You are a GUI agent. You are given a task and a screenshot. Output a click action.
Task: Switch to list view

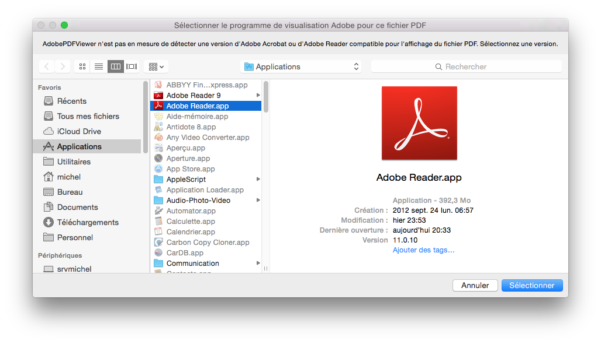[99, 66]
